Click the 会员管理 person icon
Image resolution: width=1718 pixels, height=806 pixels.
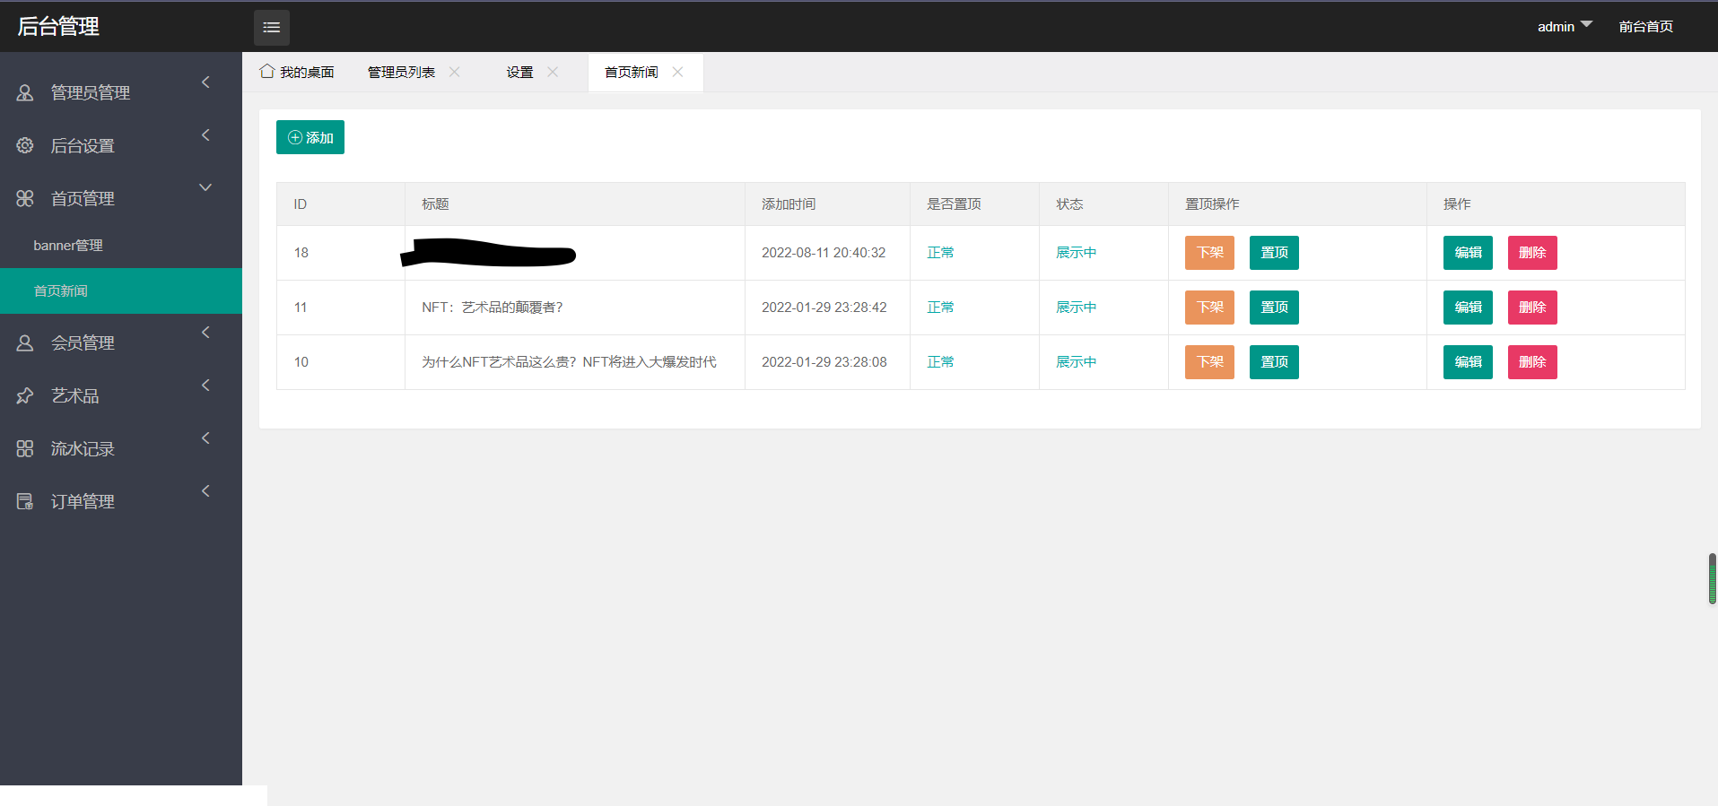pyautogui.click(x=25, y=342)
